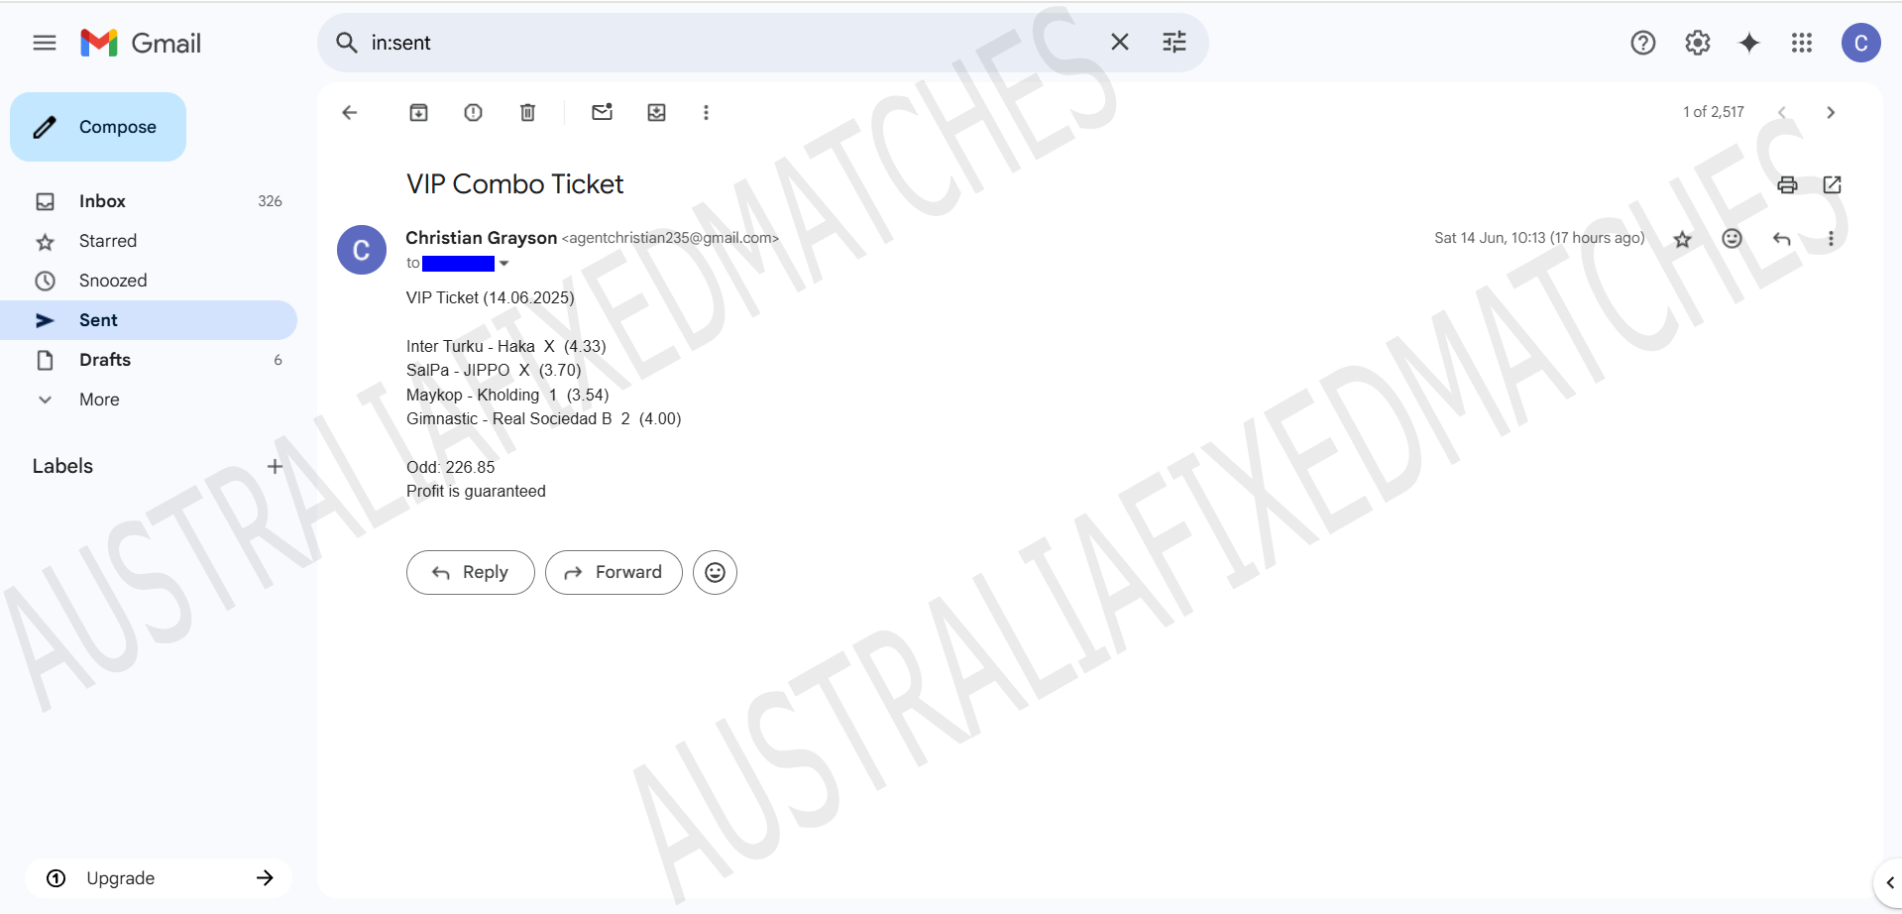Show the side panel arrow
The height and width of the screenshot is (914, 1902).
click(x=1889, y=882)
